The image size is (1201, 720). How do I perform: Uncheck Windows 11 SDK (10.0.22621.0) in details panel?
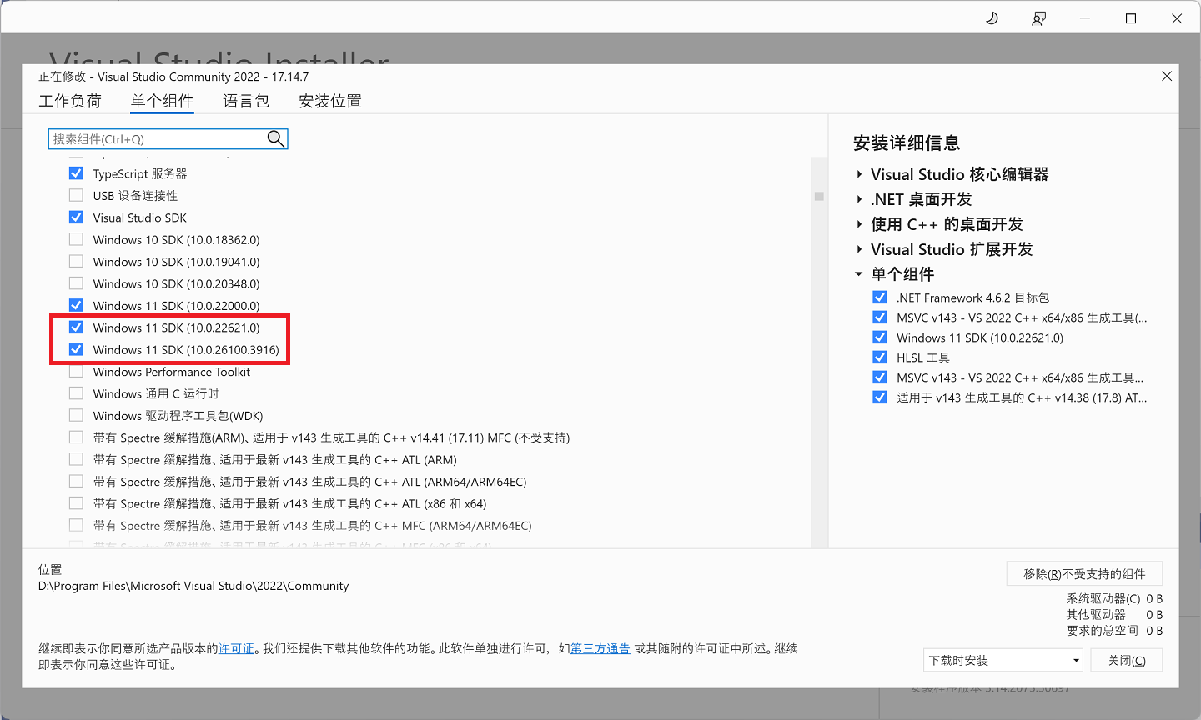point(879,337)
